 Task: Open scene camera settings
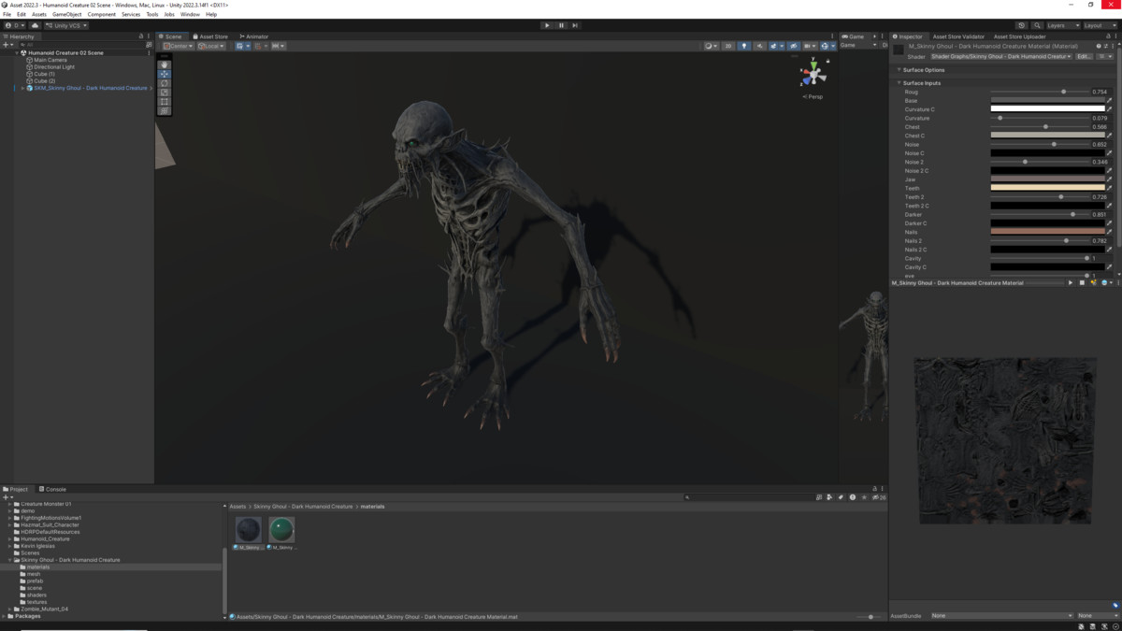click(x=809, y=46)
